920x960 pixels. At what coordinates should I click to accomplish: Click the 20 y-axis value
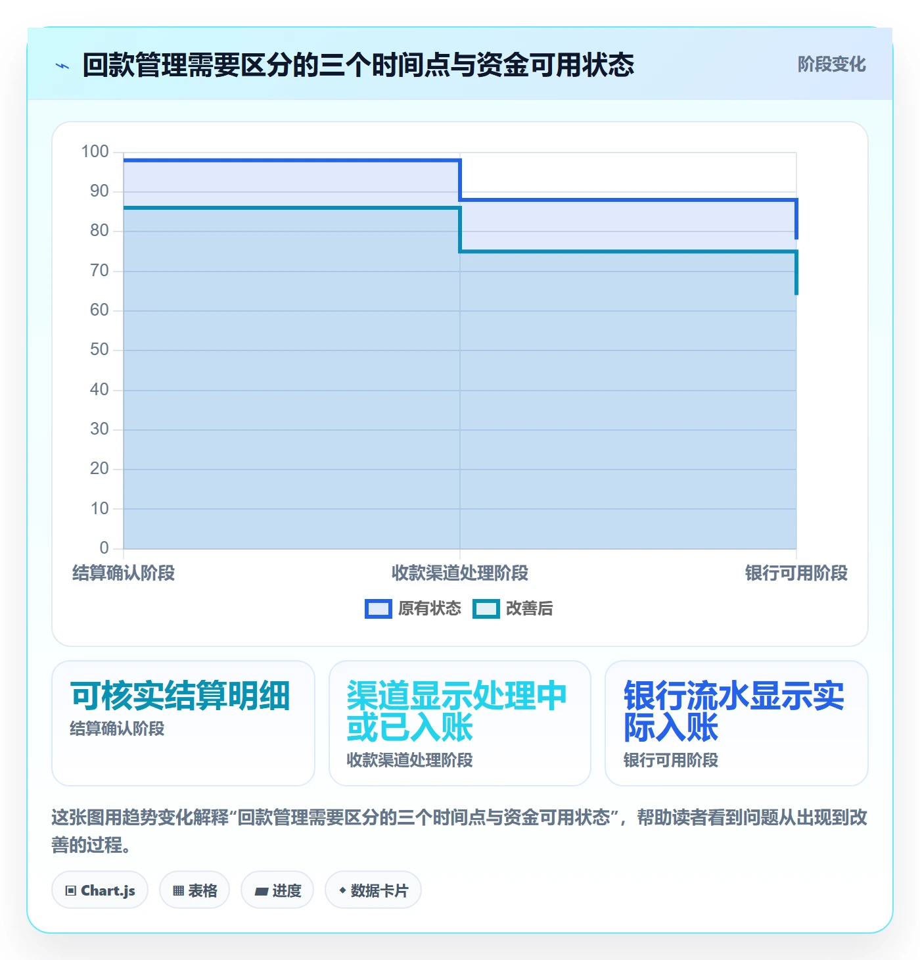pyautogui.click(x=100, y=469)
